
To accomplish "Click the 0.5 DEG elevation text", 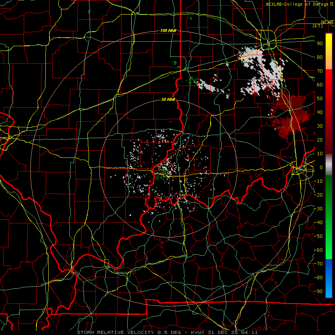I will (x=169, y=332).
